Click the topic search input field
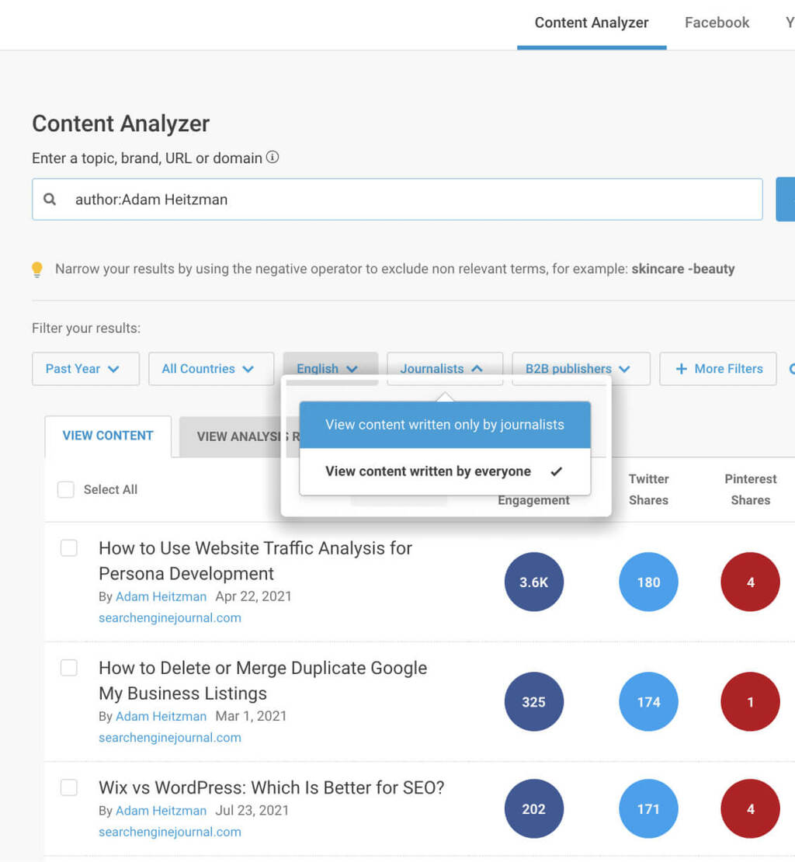This screenshot has height=862, width=795. pyautogui.click(x=411, y=200)
